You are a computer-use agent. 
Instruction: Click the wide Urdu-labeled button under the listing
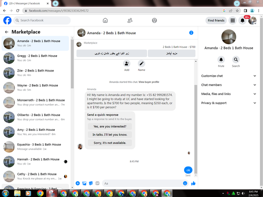coord(112,54)
